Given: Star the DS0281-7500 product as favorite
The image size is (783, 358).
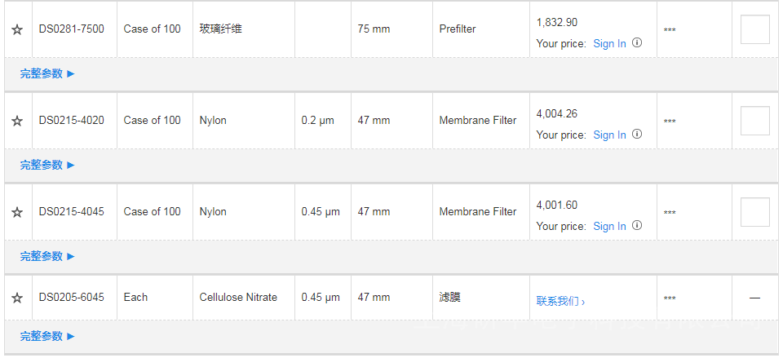Looking at the screenshot, I should coord(17,29).
